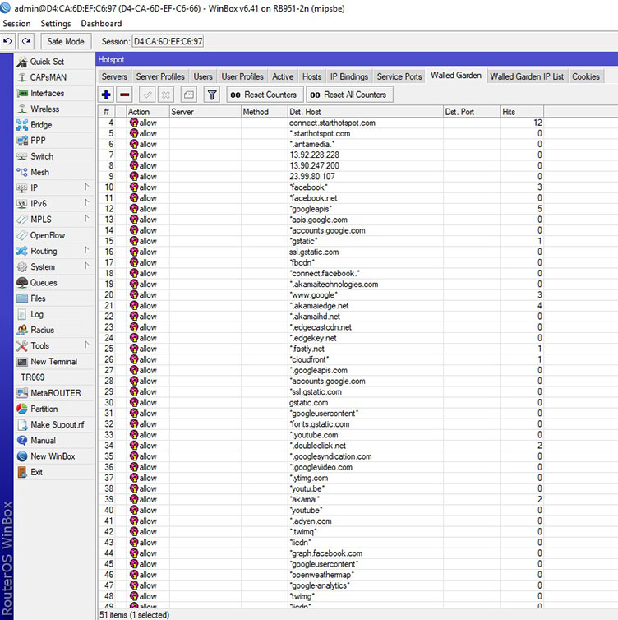Switch to Cookies tab
Viewport: 618px width, 620px height.
coord(586,76)
